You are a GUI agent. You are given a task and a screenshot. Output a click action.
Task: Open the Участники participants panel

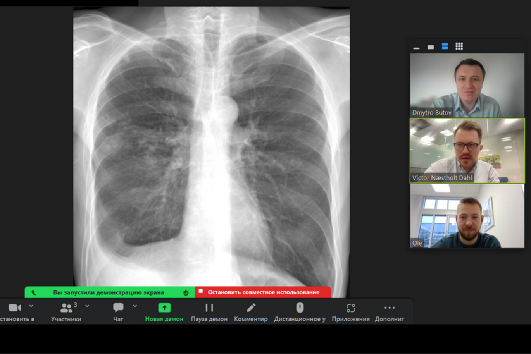[66, 312]
